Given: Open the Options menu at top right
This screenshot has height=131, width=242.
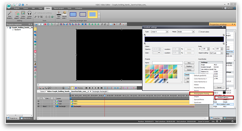Looking at the screenshot, I should pos(228,8).
